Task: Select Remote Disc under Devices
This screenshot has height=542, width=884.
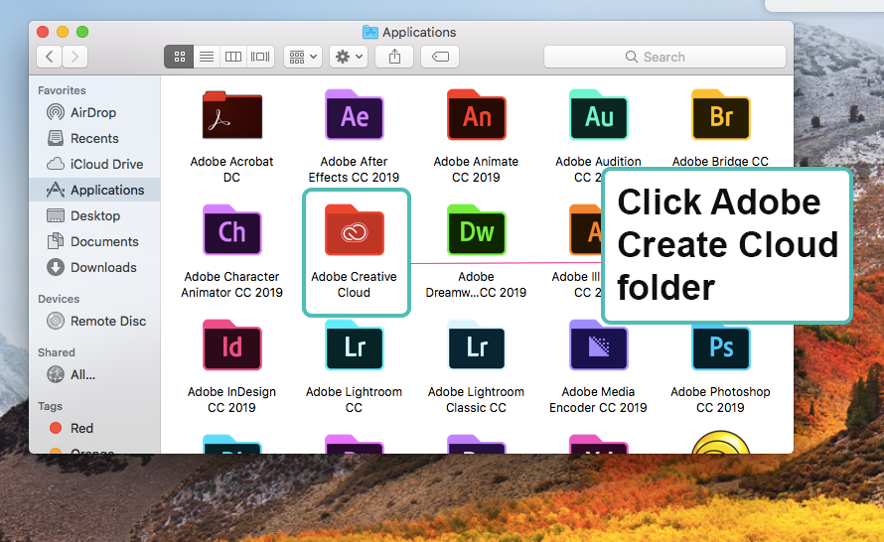Action: tap(94, 322)
